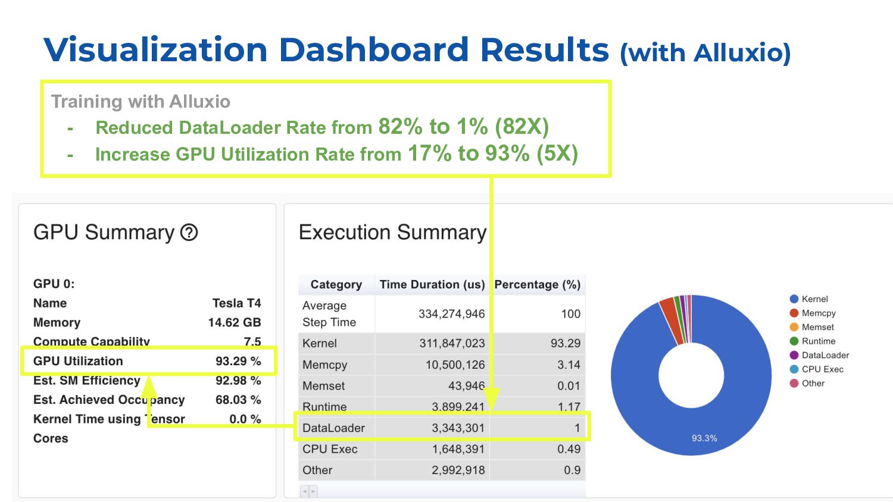The height and width of the screenshot is (502, 893).
Task: Click the CPU Exec cyan legend swatch
Action: tap(794, 369)
